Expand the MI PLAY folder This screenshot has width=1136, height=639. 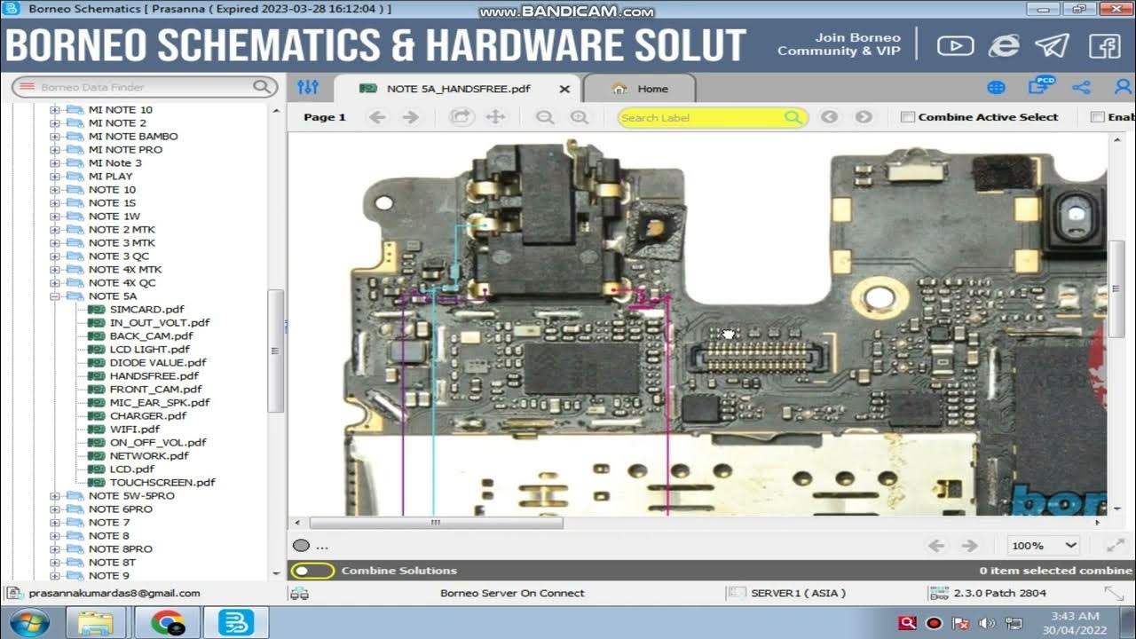[55, 177]
